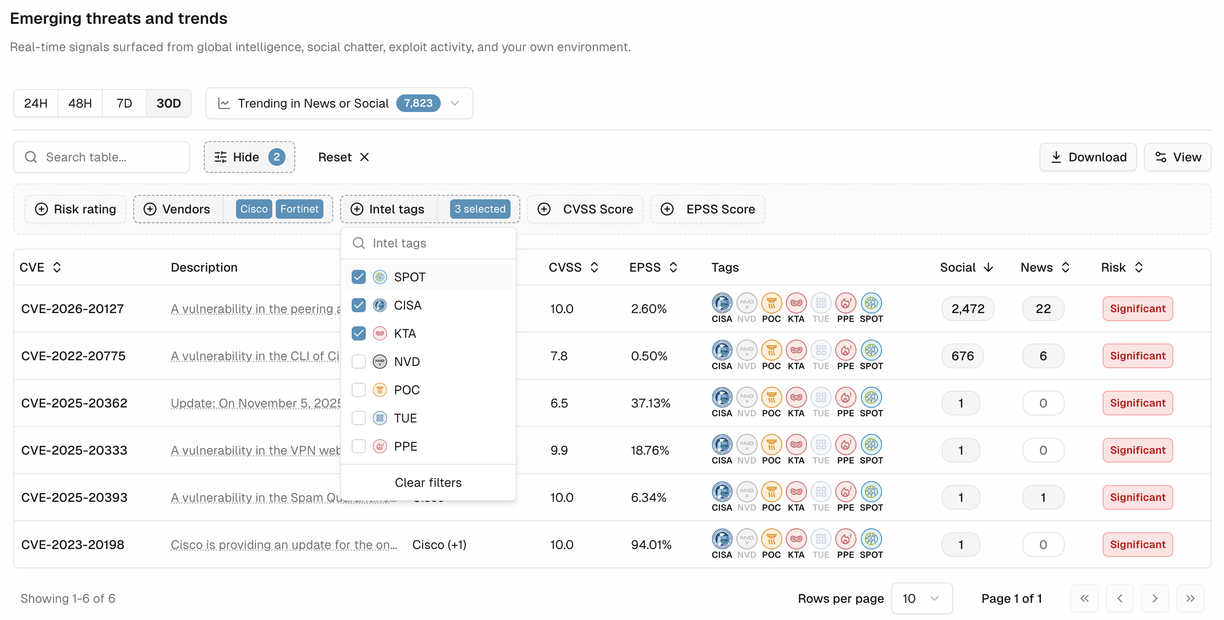Enable the POC intel tag checkbox
This screenshot has width=1224, height=620.
[359, 390]
